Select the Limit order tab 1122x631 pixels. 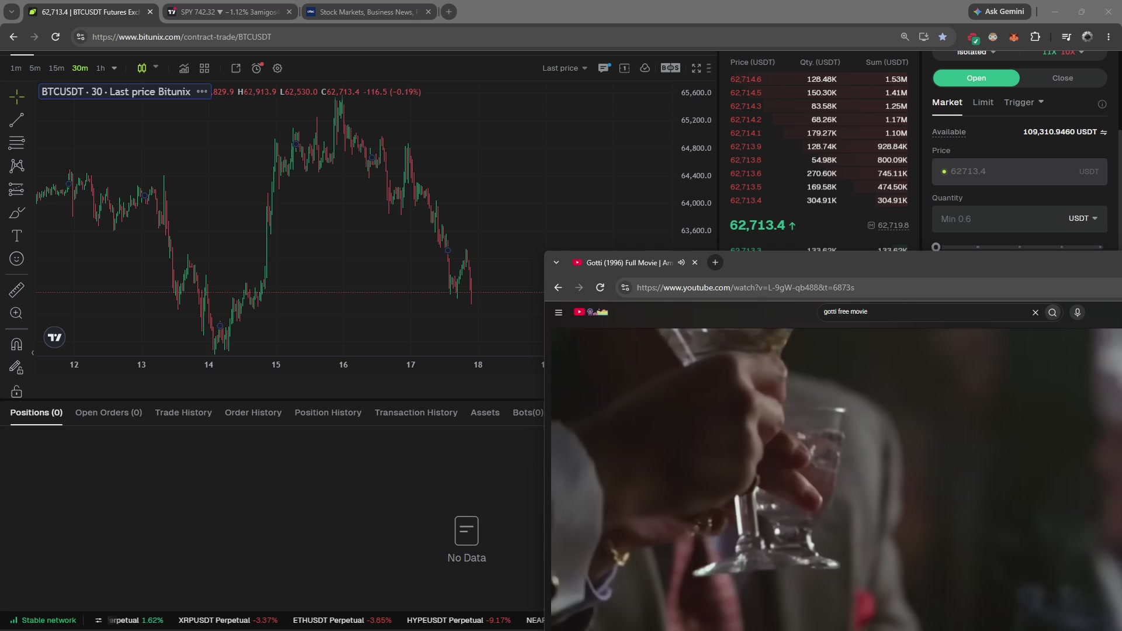point(983,102)
